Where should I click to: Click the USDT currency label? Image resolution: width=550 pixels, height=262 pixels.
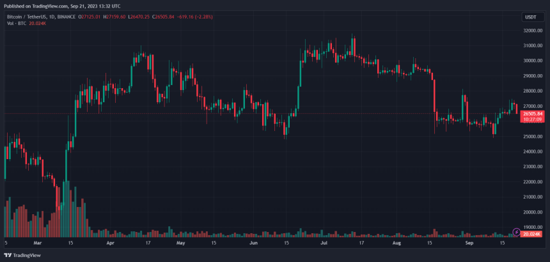pos(530,17)
